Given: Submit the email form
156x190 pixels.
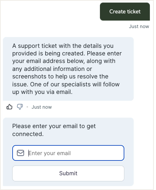Looking at the screenshot, I should click(68, 173).
